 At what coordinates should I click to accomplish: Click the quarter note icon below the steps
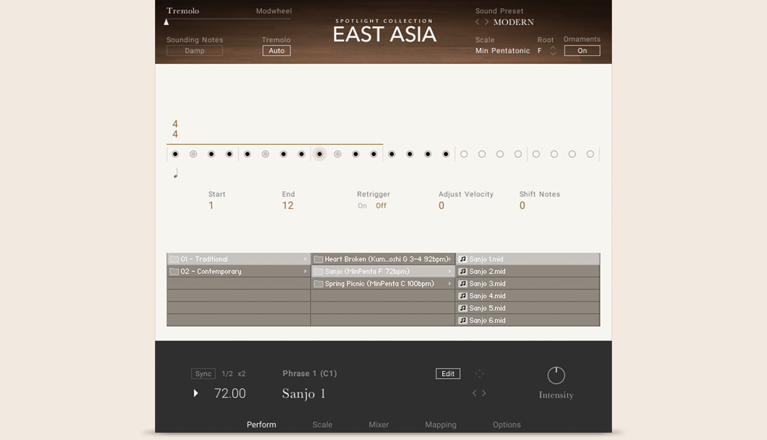(x=175, y=173)
